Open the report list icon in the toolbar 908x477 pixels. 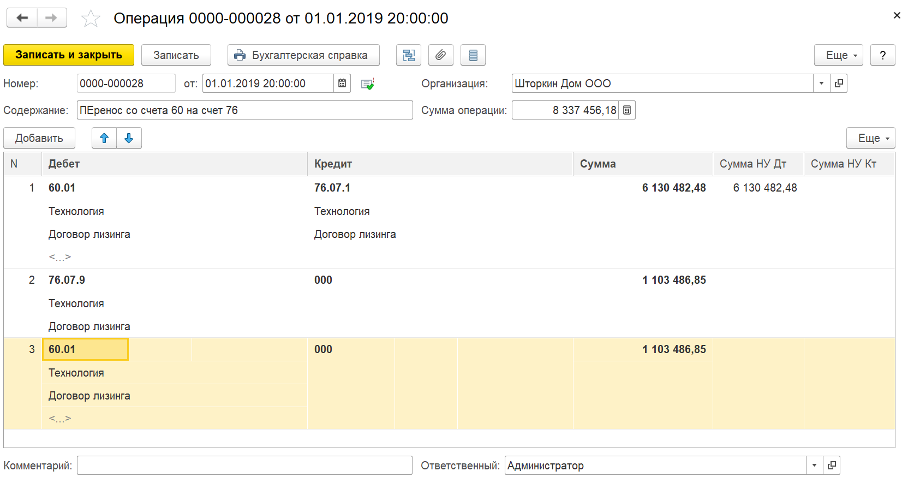click(473, 55)
